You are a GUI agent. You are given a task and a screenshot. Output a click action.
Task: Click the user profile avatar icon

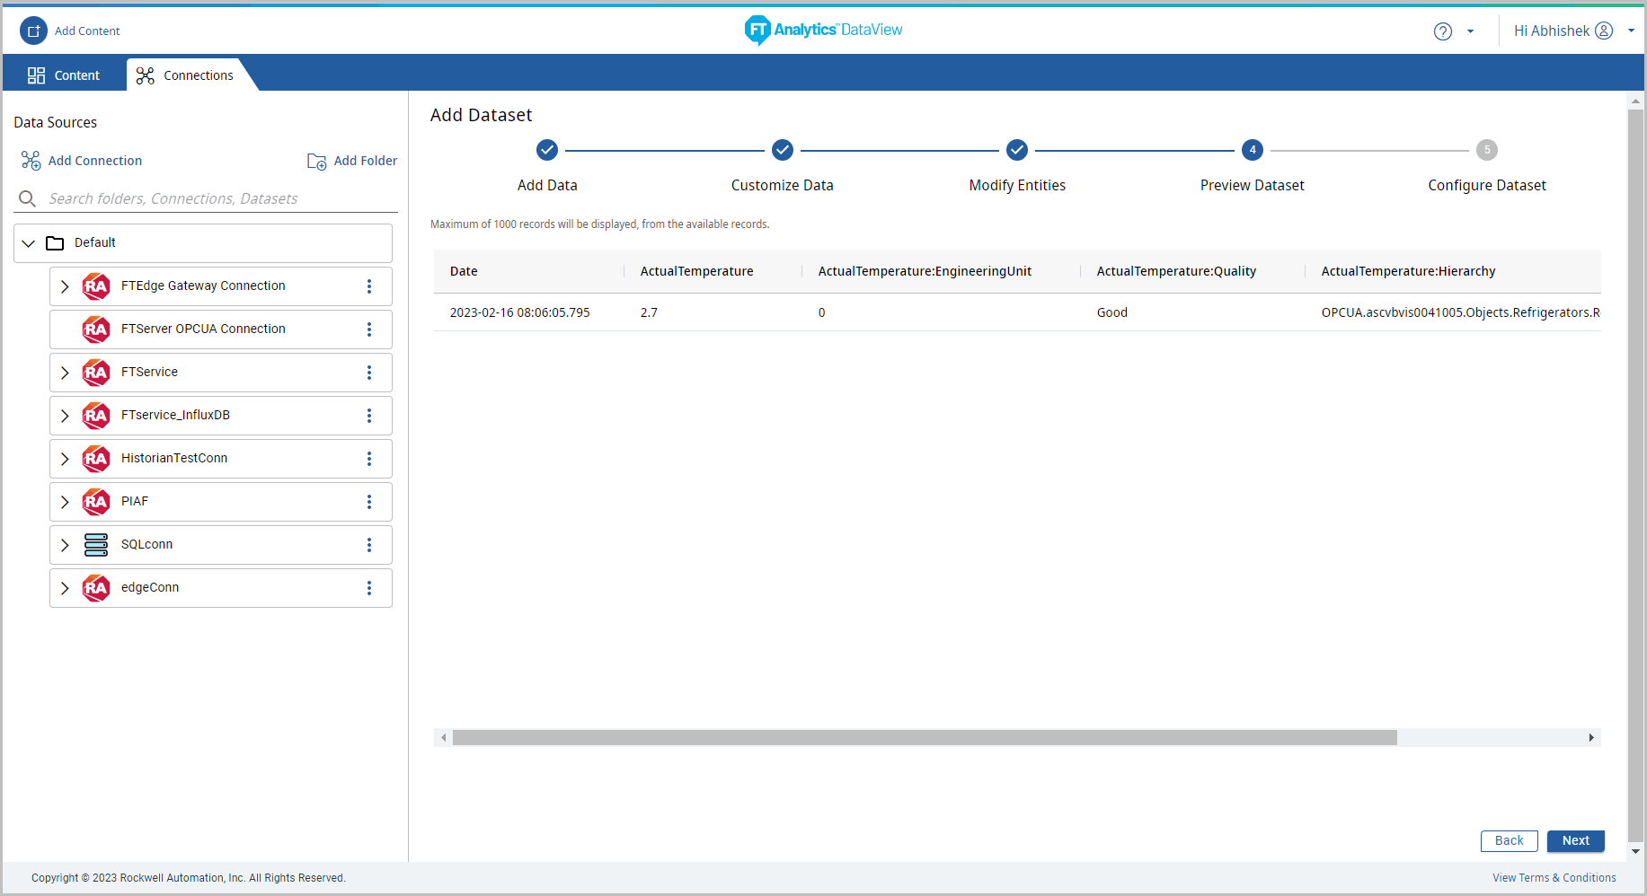pos(1604,31)
